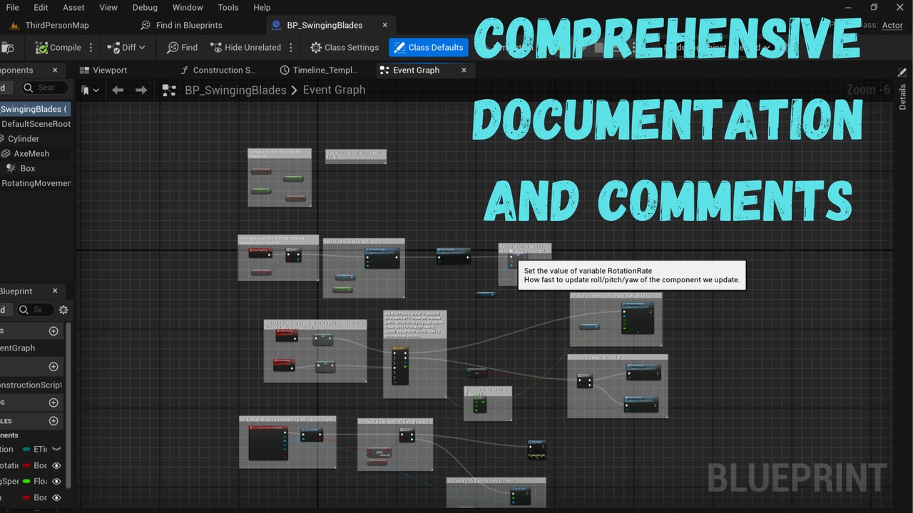Open the Help menu

262,7
